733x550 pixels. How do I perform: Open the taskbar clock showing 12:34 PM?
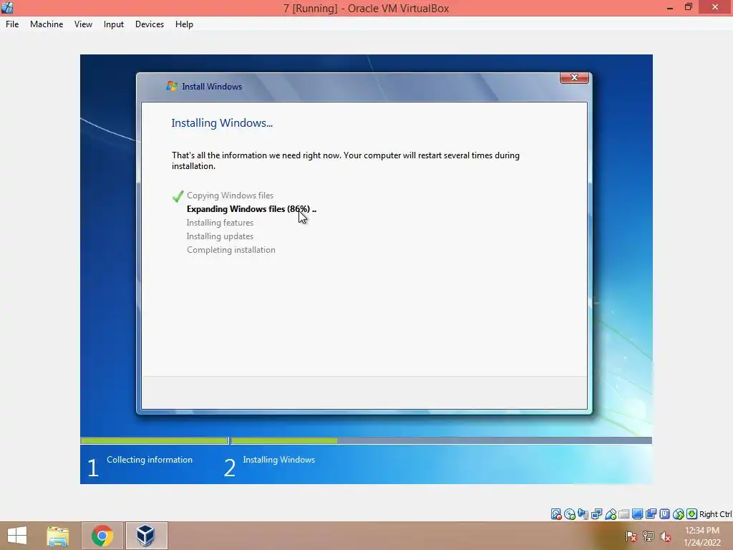click(x=702, y=536)
